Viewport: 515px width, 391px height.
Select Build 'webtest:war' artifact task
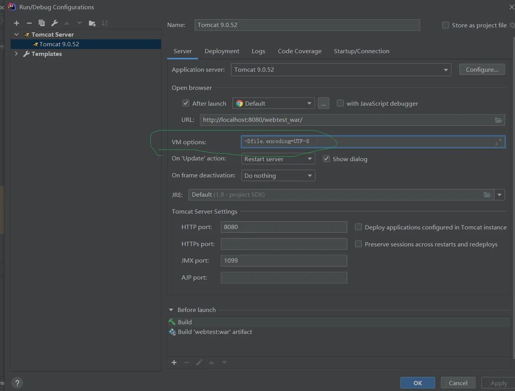tap(339, 332)
